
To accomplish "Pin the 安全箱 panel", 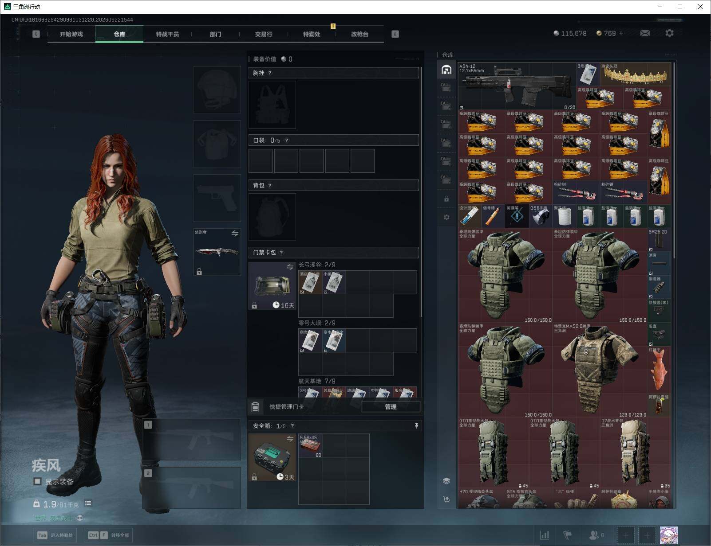I will pyautogui.click(x=416, y=426).
